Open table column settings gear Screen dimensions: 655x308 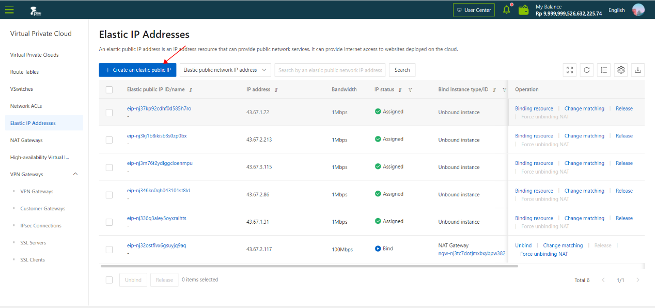(621, 70)
